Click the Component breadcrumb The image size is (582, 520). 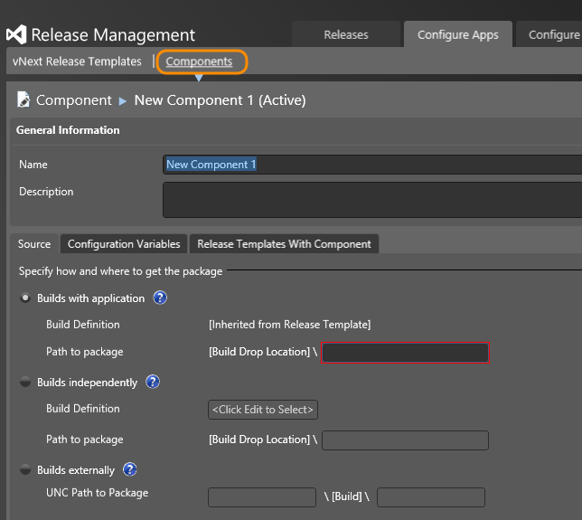74,99
